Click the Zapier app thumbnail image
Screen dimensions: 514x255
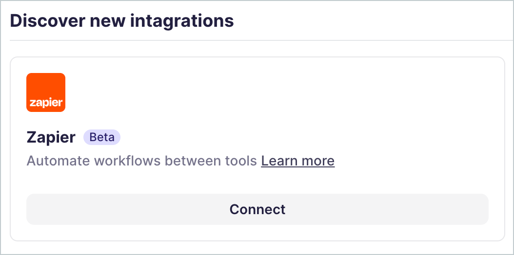(46, 92)
